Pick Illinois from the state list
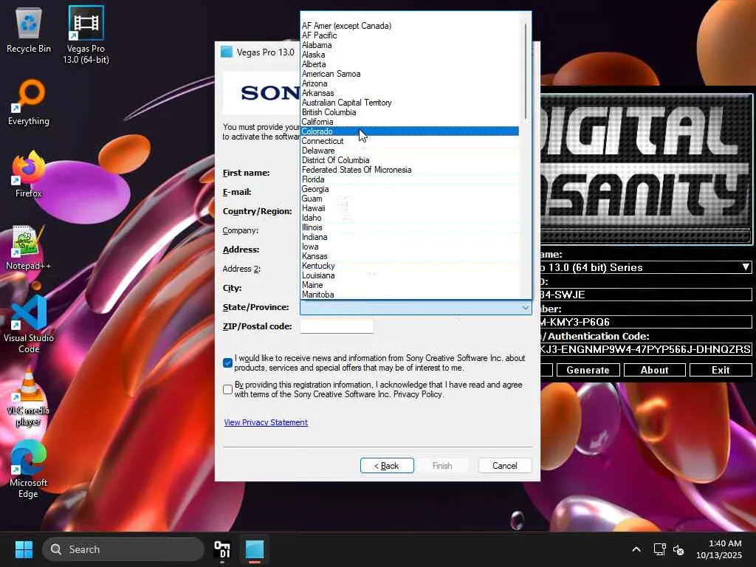 (409, 227)
